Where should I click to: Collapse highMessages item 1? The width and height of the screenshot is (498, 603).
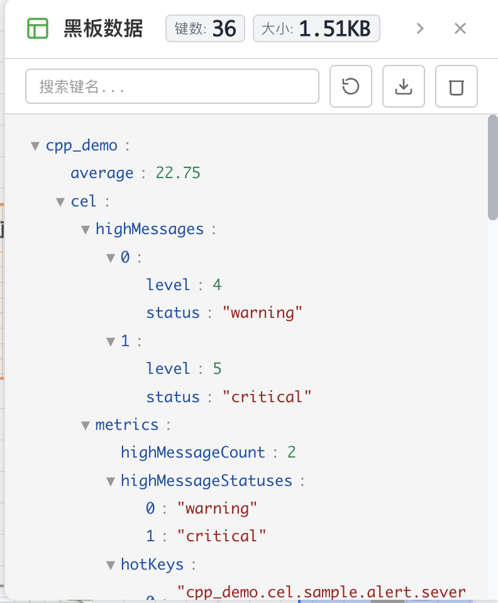[111, 341]
